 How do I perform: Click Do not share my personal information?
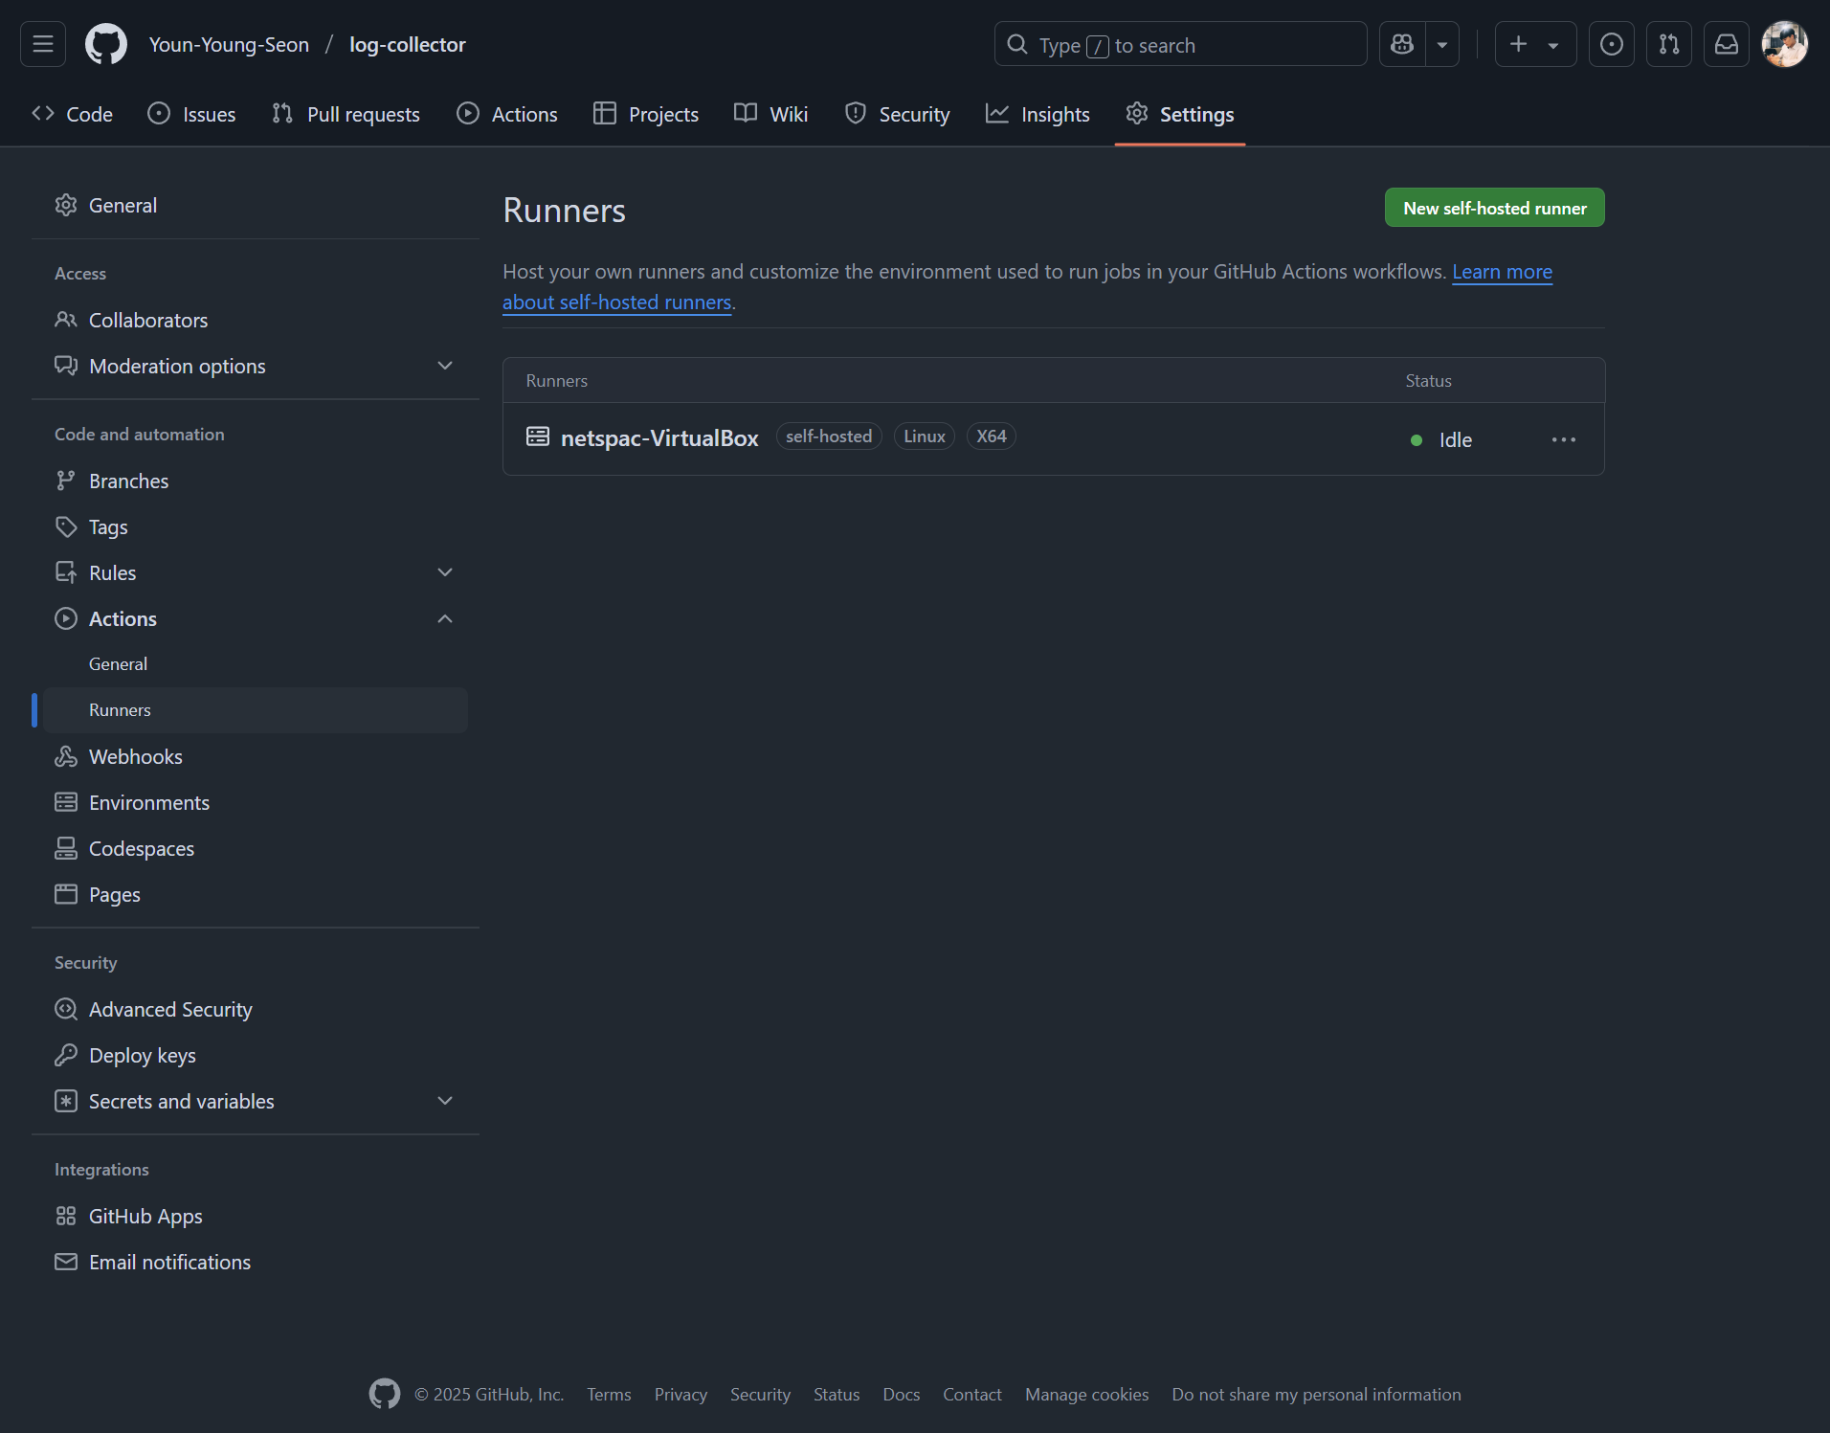[1316, 1394]
